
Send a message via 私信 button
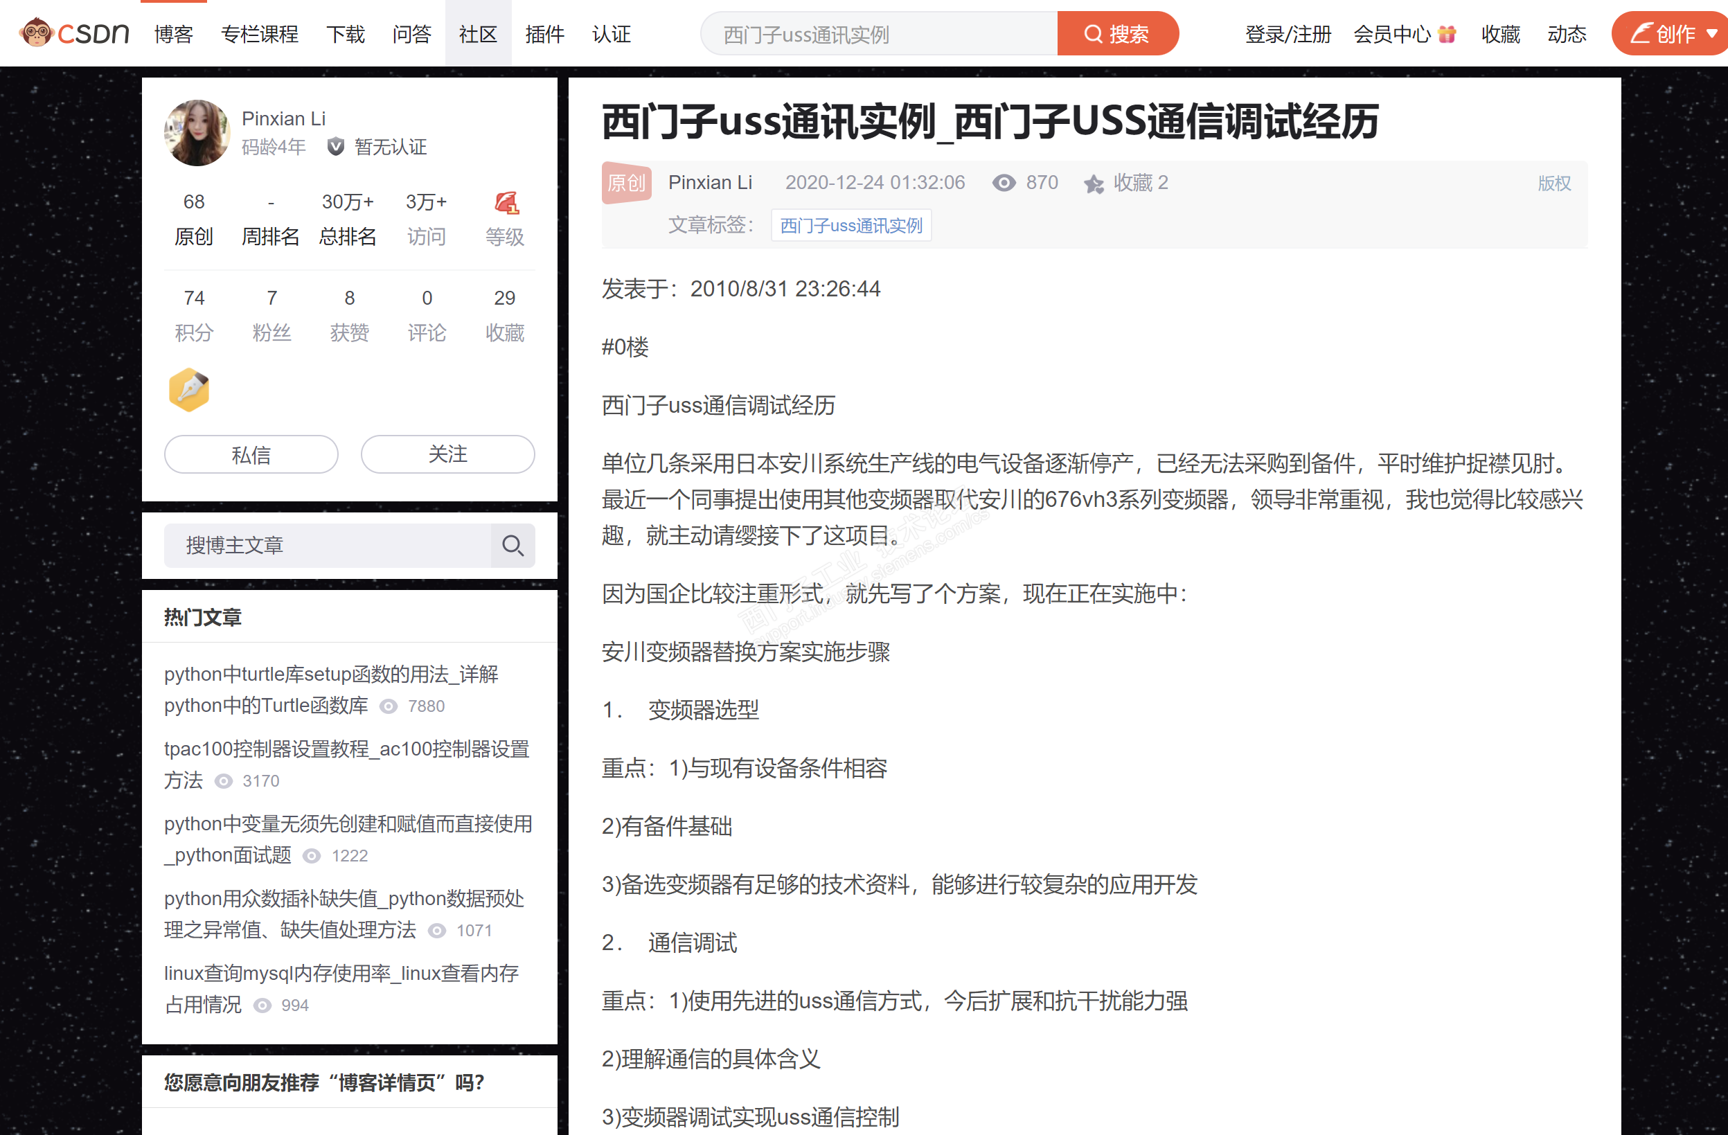click(x=251, y=454)
